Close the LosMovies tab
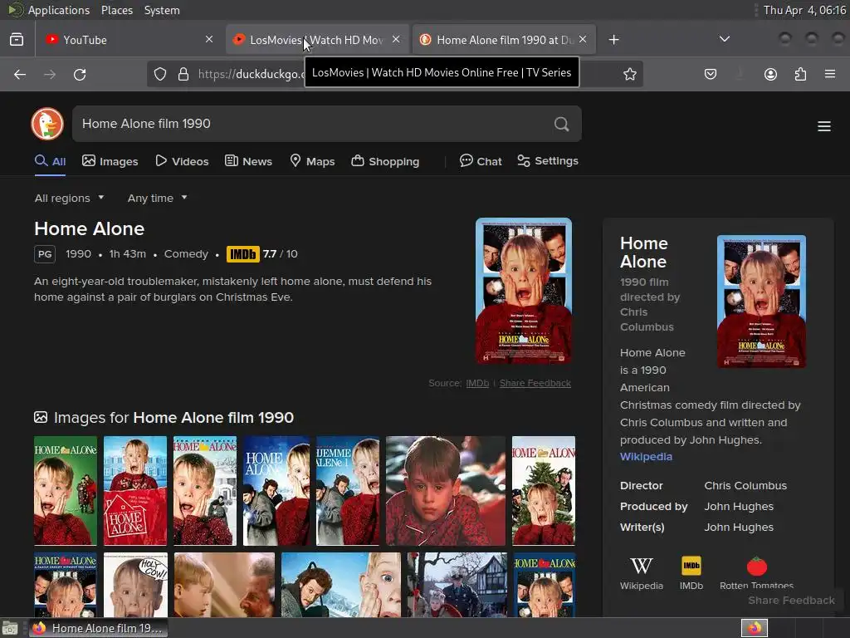 coord(396,39)
